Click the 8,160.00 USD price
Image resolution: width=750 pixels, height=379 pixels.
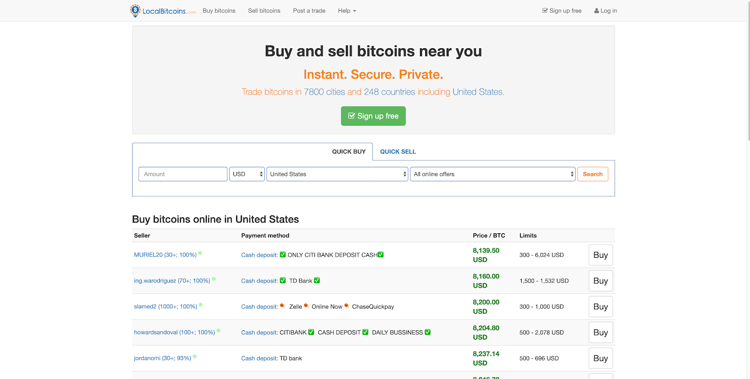486,281
